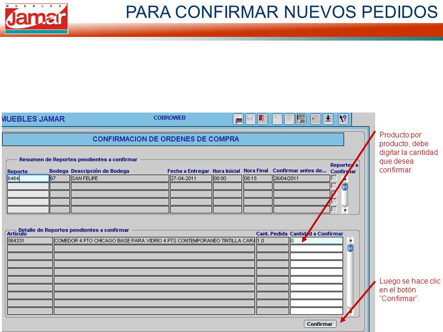Click the Artículo cell 064331
Screen dimensions: 443x332
point(30,241)
